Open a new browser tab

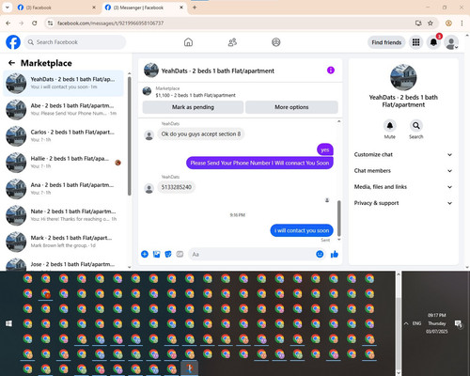(x=195, y=8)
